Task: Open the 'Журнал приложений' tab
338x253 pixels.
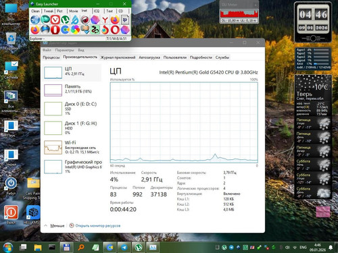Action: click(x=118, y=57)
